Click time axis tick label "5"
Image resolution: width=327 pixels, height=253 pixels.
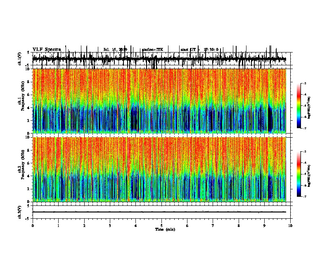(161, 226)
